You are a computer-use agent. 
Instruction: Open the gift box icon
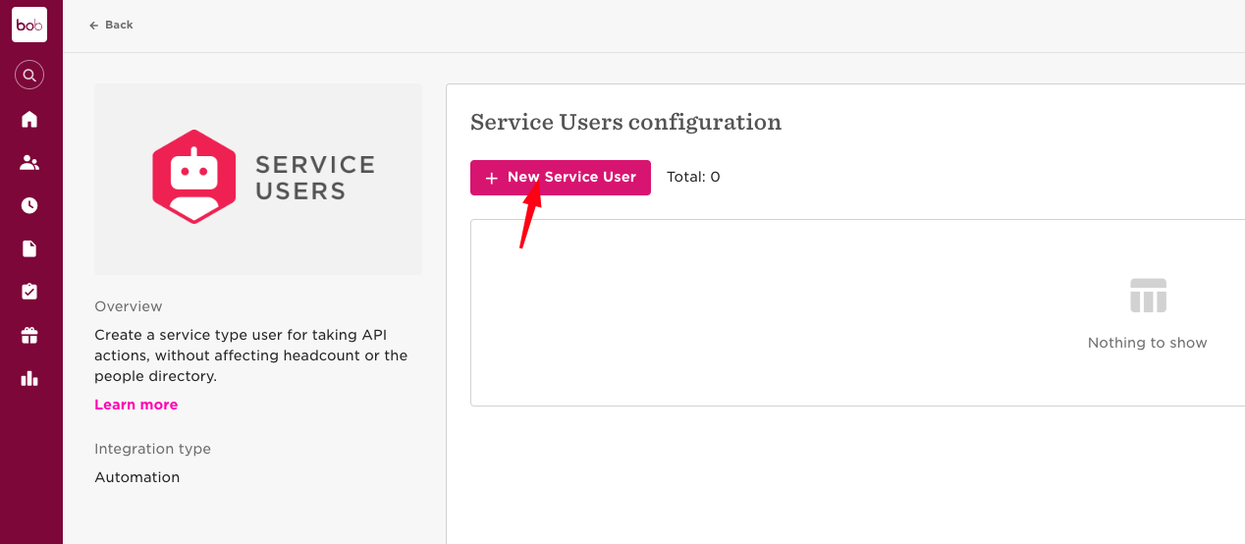pyautogui.click(x=29, y=335)
